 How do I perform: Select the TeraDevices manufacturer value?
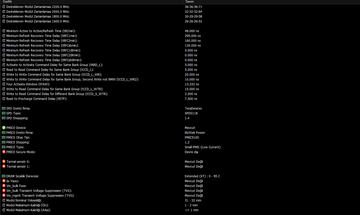(x=193, y=109)
